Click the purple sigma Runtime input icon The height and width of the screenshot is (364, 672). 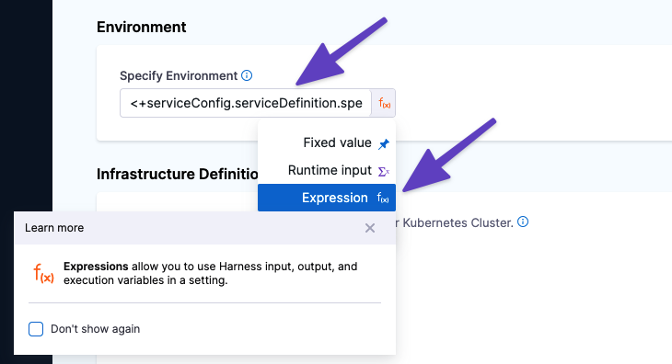384,172
